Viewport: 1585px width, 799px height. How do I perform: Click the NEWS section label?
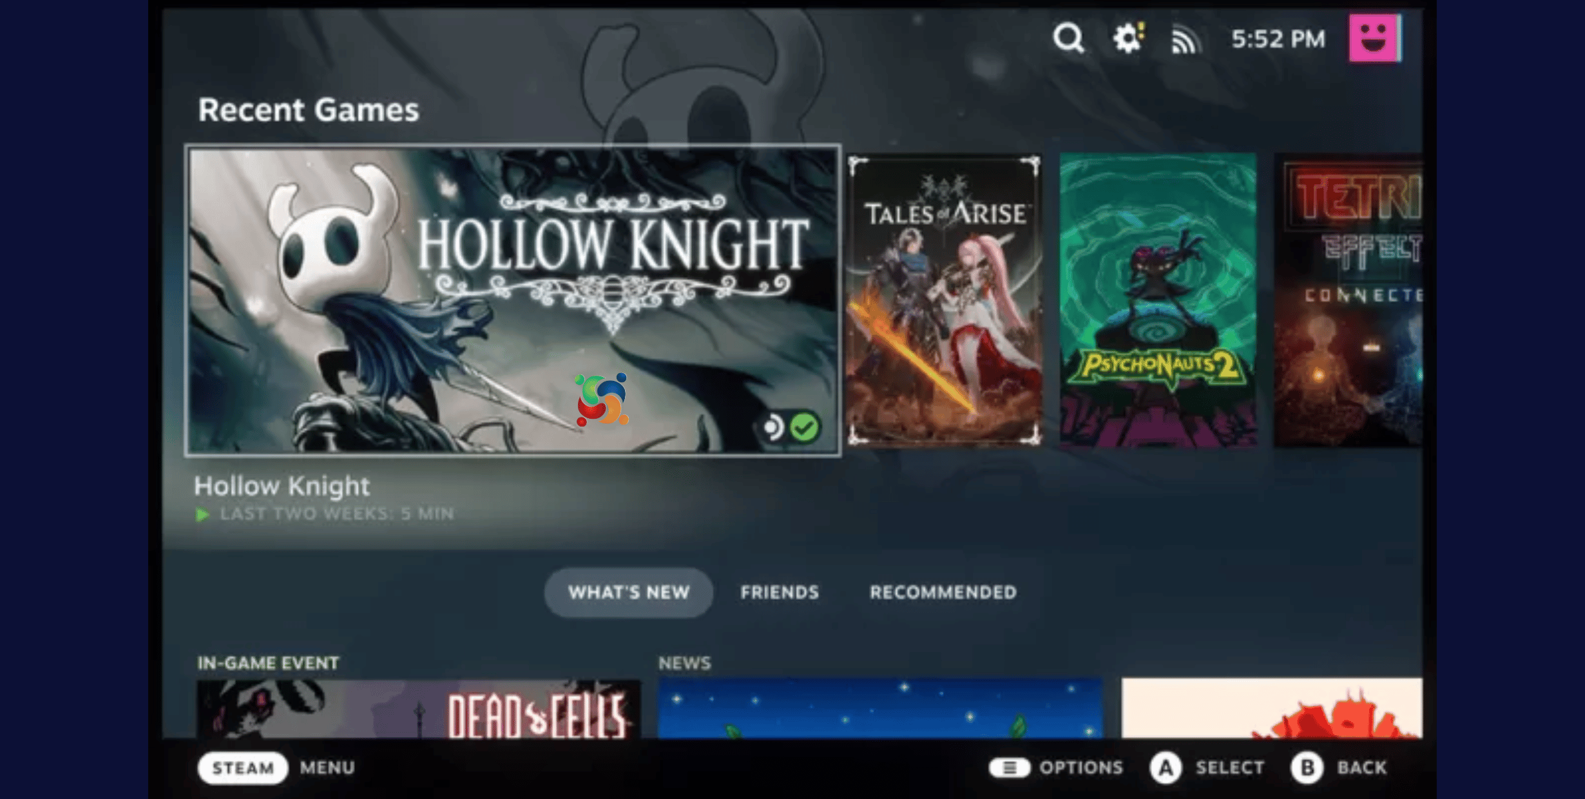[x=684, y=663]
